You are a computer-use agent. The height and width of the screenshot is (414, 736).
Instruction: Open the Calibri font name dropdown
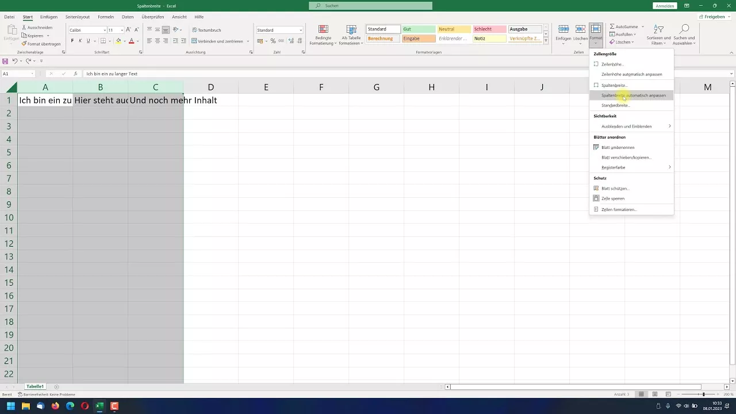[x=87, y=30]
